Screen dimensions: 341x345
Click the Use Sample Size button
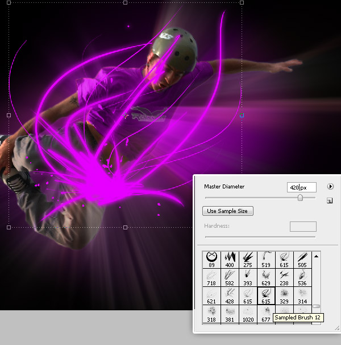(228, 211)
